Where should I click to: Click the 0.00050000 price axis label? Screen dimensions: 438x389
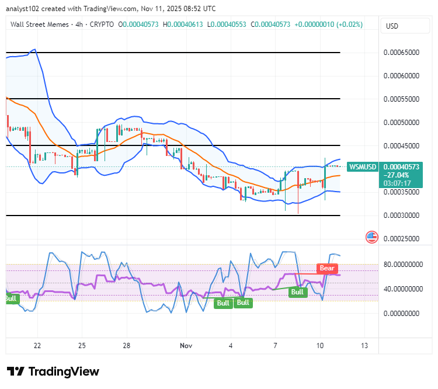tap(401, 123)
